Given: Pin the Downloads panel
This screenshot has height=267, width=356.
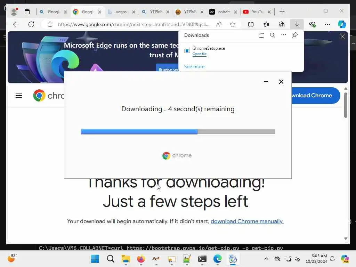Looking at the screenshot, I should tap(295, 35).
